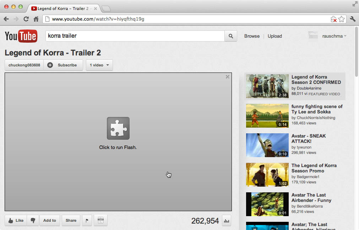Viewport: 359px width, 230px height.
Task: Show video statistics bar chart icon
Action: coord(227,221)
